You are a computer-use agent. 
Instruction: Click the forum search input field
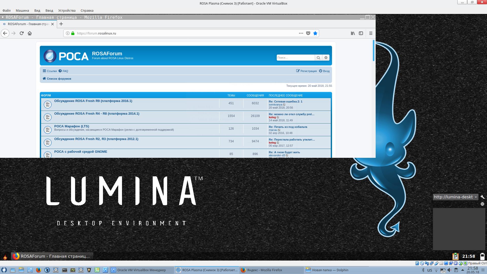click(295, 58)
